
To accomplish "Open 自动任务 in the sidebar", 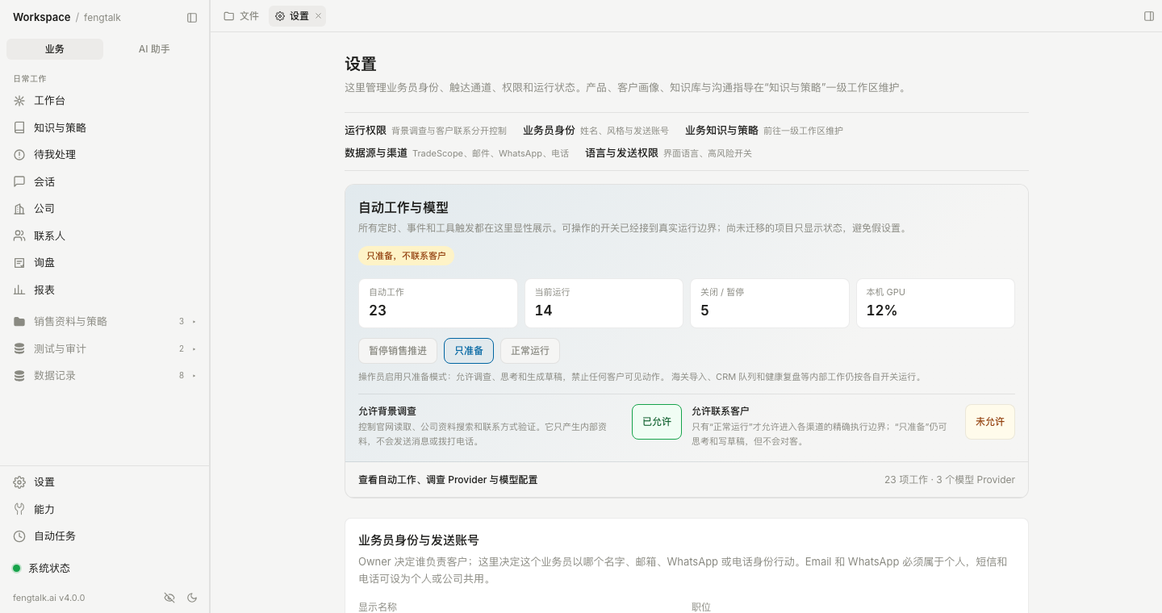I will click(x=105, y=536).
